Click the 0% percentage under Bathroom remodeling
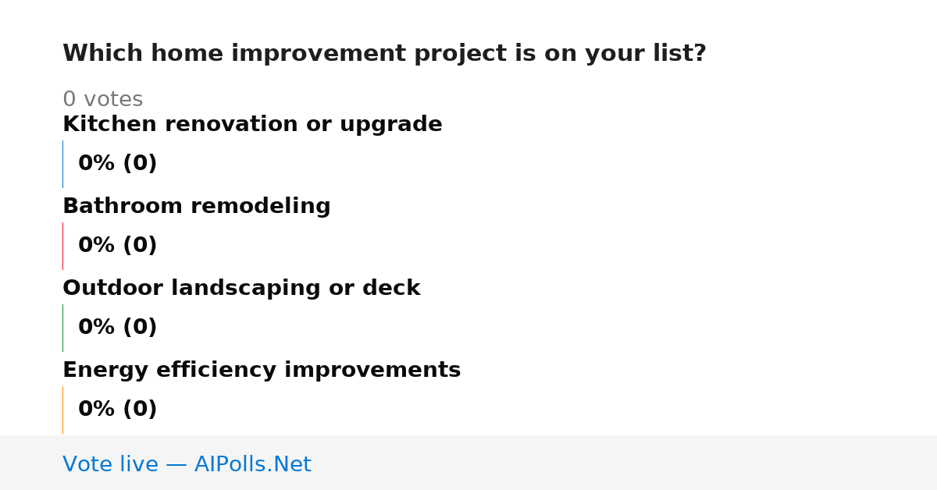This screenshot has width=937, height=490. tap(97, 246)
